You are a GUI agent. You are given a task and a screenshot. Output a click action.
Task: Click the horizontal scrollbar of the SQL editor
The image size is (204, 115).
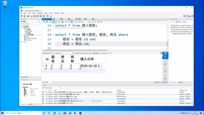[x=76, y=50]
